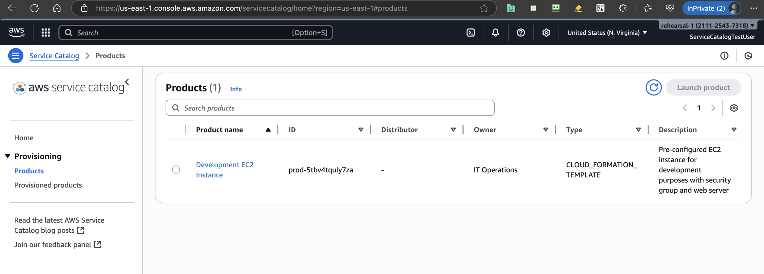The image size is (764, 274).
Task: Open Products Info link
Action: (236, 89)
